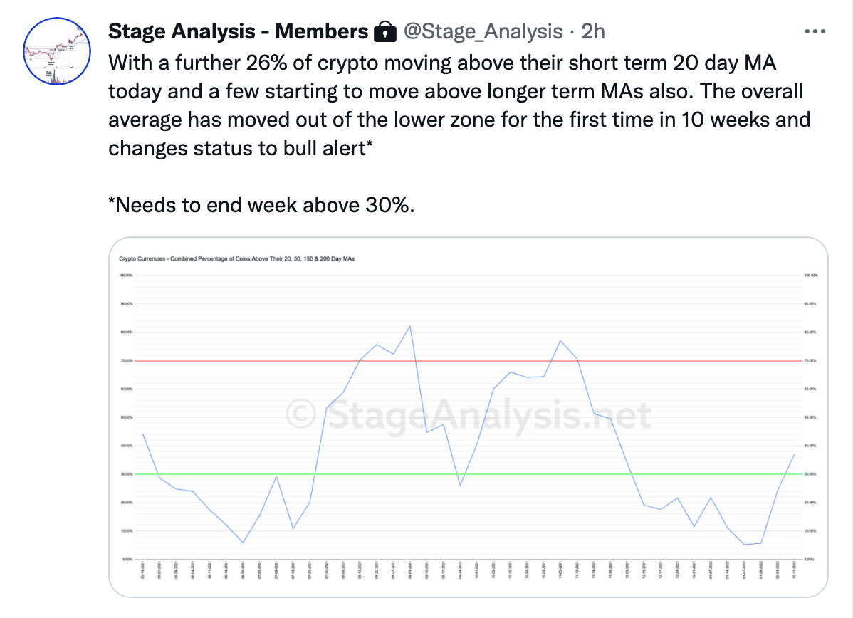Click the second peak of blue line above 70%

pyautogui.click(x=560, y=340)
